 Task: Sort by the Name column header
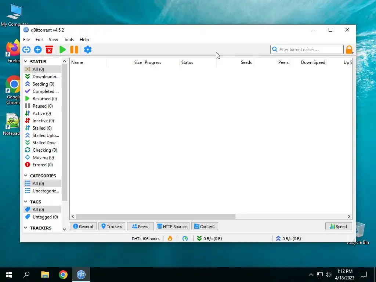[88, 62]
